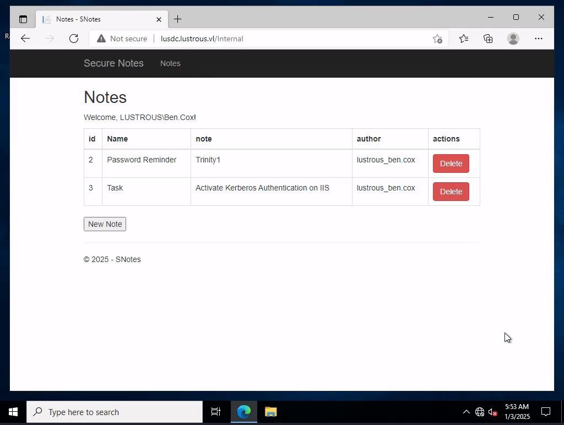Close the Notes - SNotes tab
The width and height of the screenshot is (564, 425).
coord(159,19)
